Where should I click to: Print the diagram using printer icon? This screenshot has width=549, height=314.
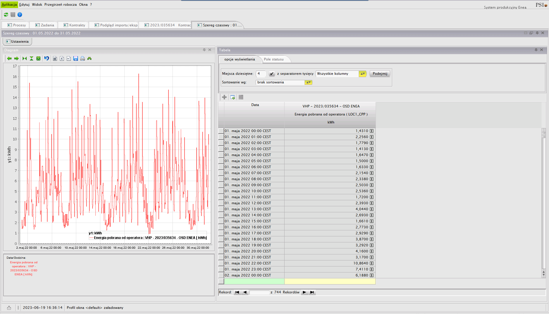pos(83,58)
